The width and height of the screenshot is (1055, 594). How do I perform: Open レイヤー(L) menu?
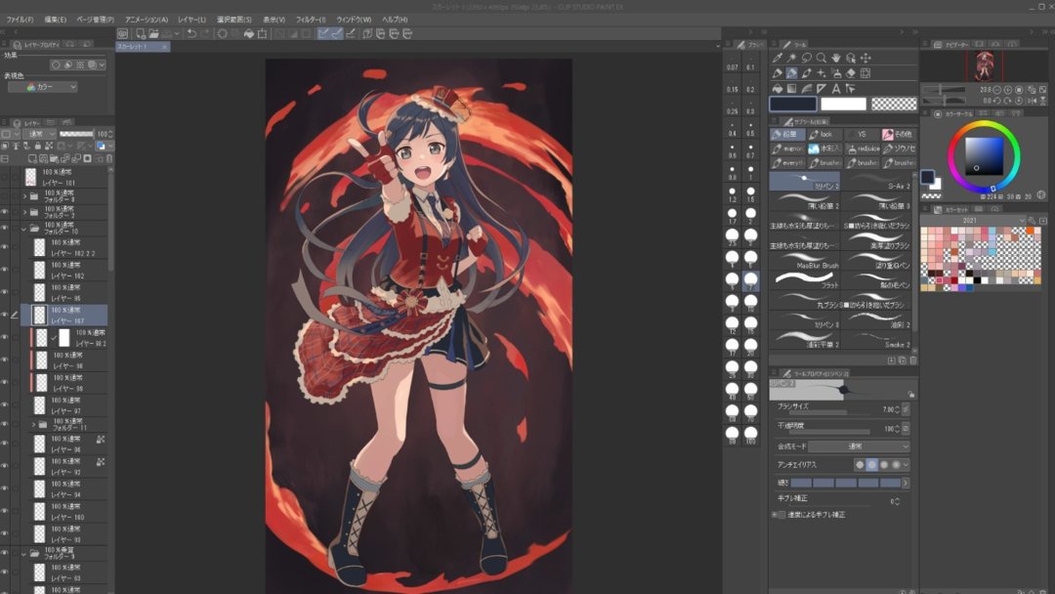coord(191,20)
